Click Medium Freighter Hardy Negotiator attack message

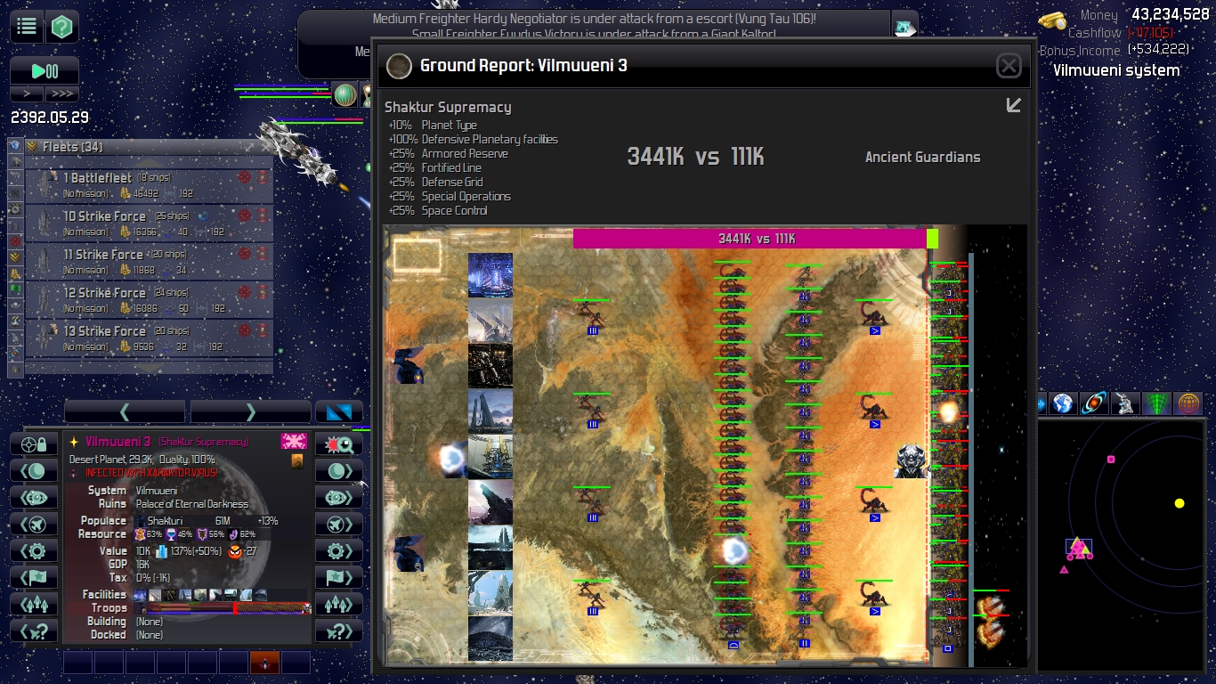click(x=594, y=18)
